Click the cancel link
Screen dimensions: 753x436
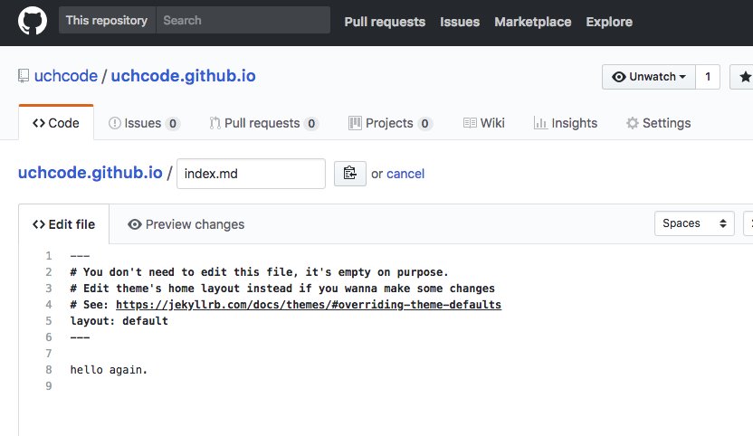[405, 174]
